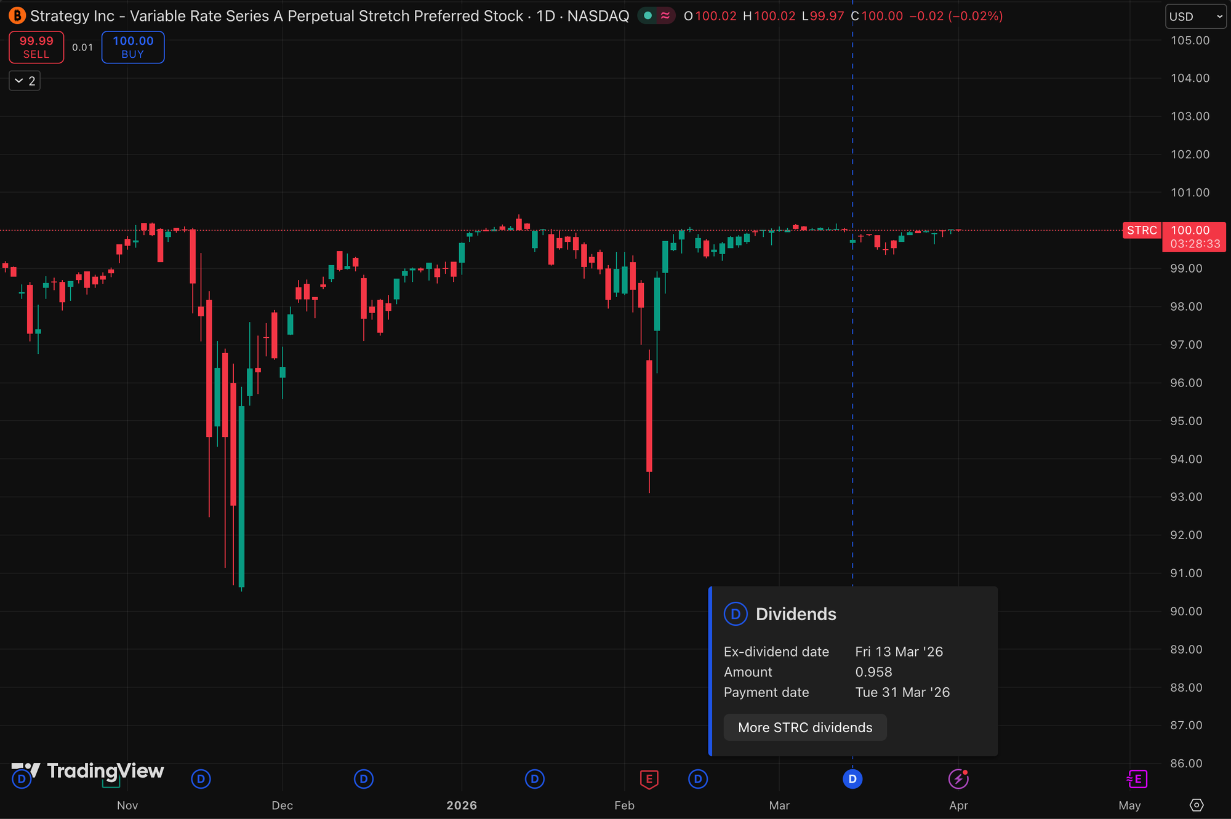The image size is (1231, 819).
Task: Click the 1D interval text in title
Action: (545, 16)
